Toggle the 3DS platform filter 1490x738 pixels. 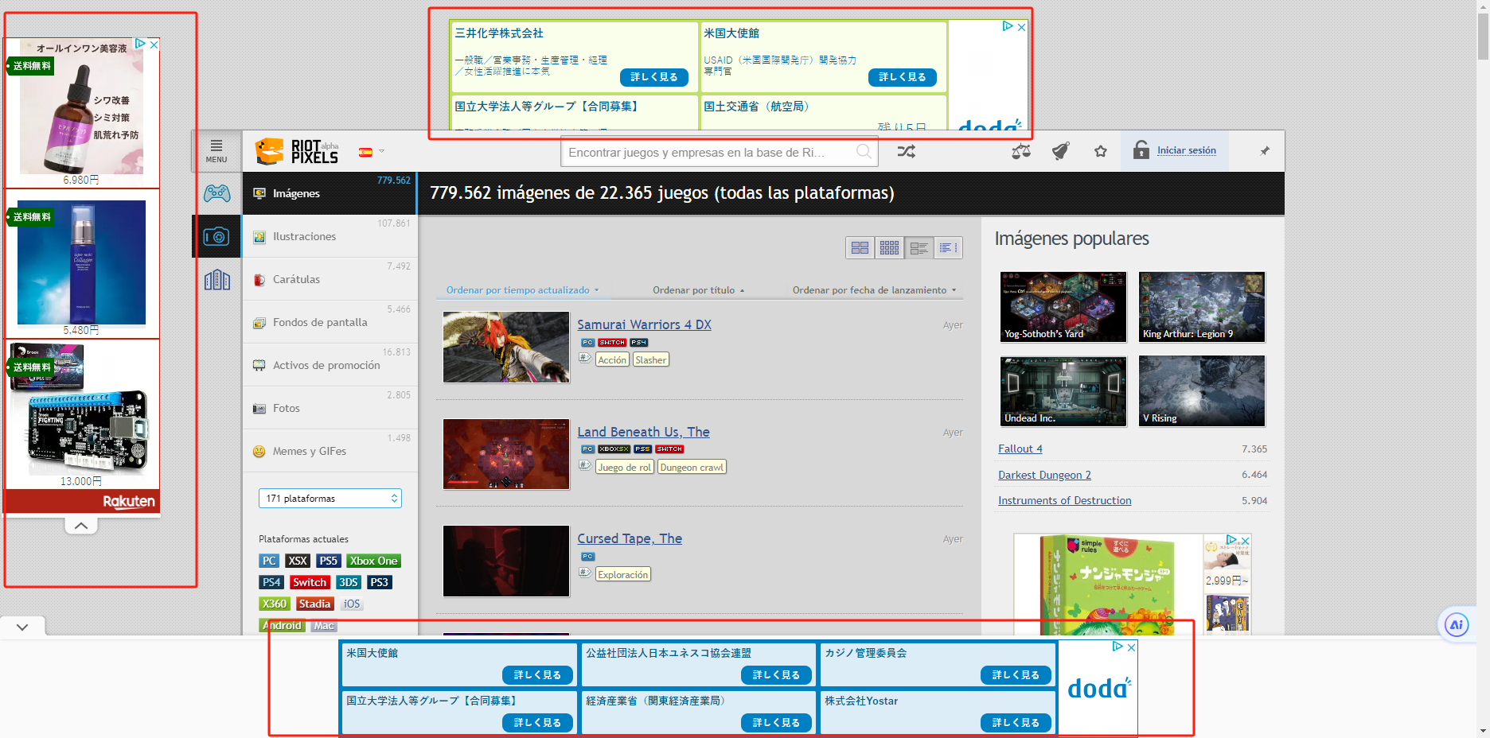click(349, 583)
